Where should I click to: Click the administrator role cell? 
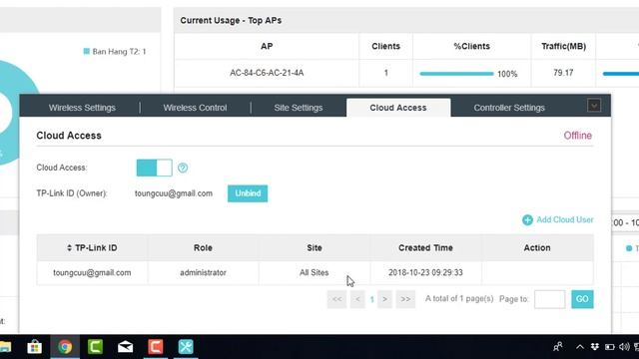203,272
